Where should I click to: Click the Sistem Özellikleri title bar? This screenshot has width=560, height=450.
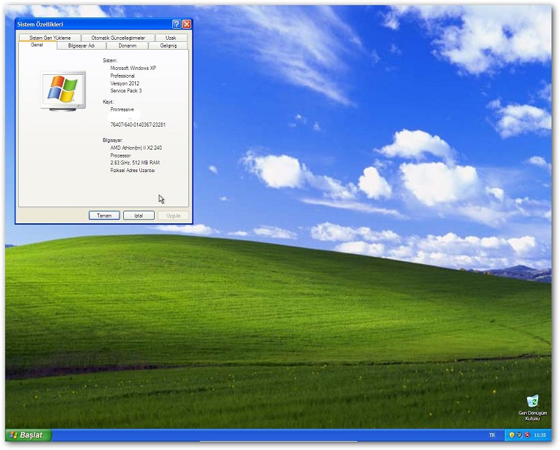pos(94,24)
